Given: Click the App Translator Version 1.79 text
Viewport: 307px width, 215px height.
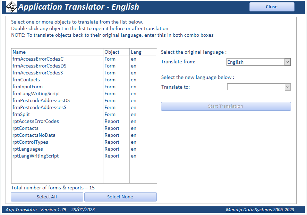Looking at the screenshot, I should pyautogui.click(x=36, y=210).
